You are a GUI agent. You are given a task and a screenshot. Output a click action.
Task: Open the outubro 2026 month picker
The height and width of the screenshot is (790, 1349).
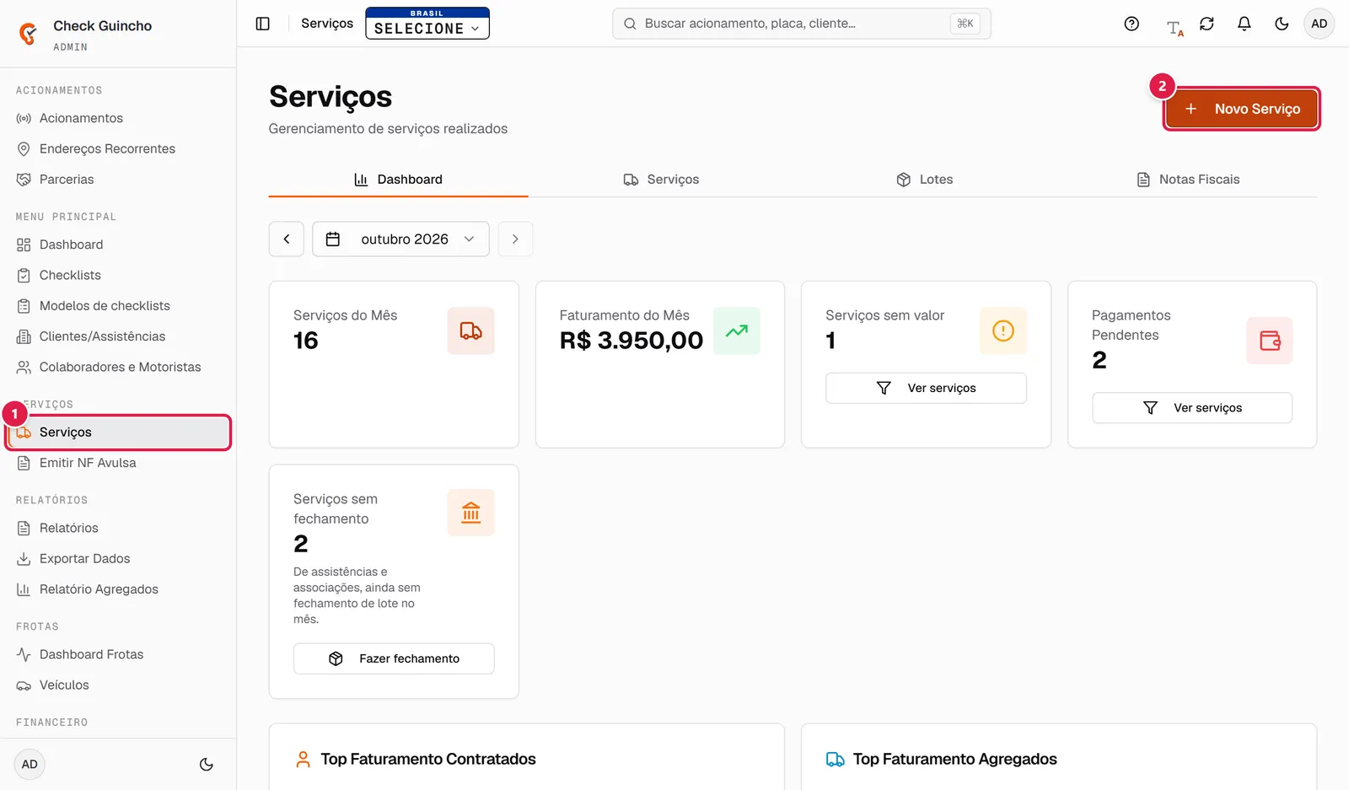tap(400, 239)
